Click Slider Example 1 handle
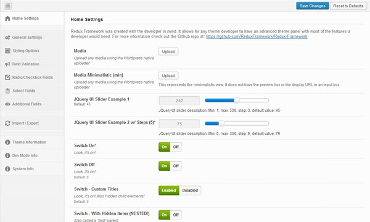 tap(237, 101)
